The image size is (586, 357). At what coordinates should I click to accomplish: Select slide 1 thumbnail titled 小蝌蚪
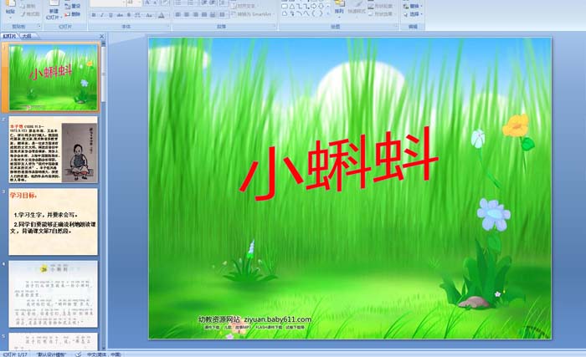pos(53,78)
